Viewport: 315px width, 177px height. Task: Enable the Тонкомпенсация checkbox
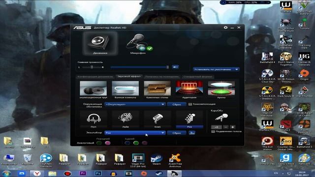[x=190, y=104]
